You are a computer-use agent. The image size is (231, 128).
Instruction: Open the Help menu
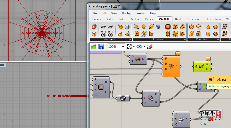tap(153, 13)
